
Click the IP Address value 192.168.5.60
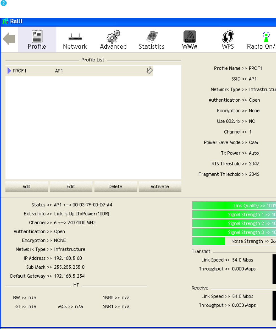pos(68,258)
